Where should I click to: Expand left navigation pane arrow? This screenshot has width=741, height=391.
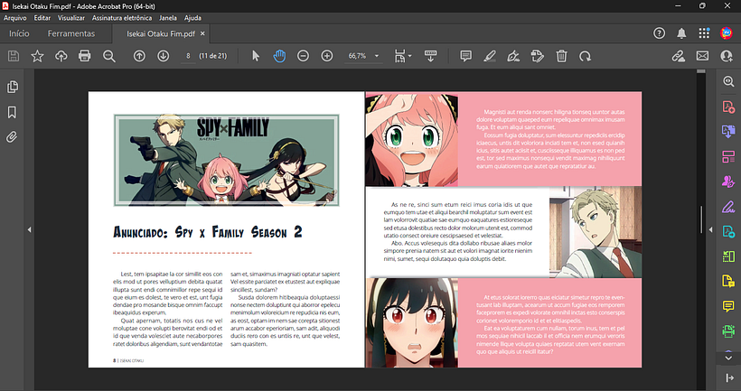point(29,230)
